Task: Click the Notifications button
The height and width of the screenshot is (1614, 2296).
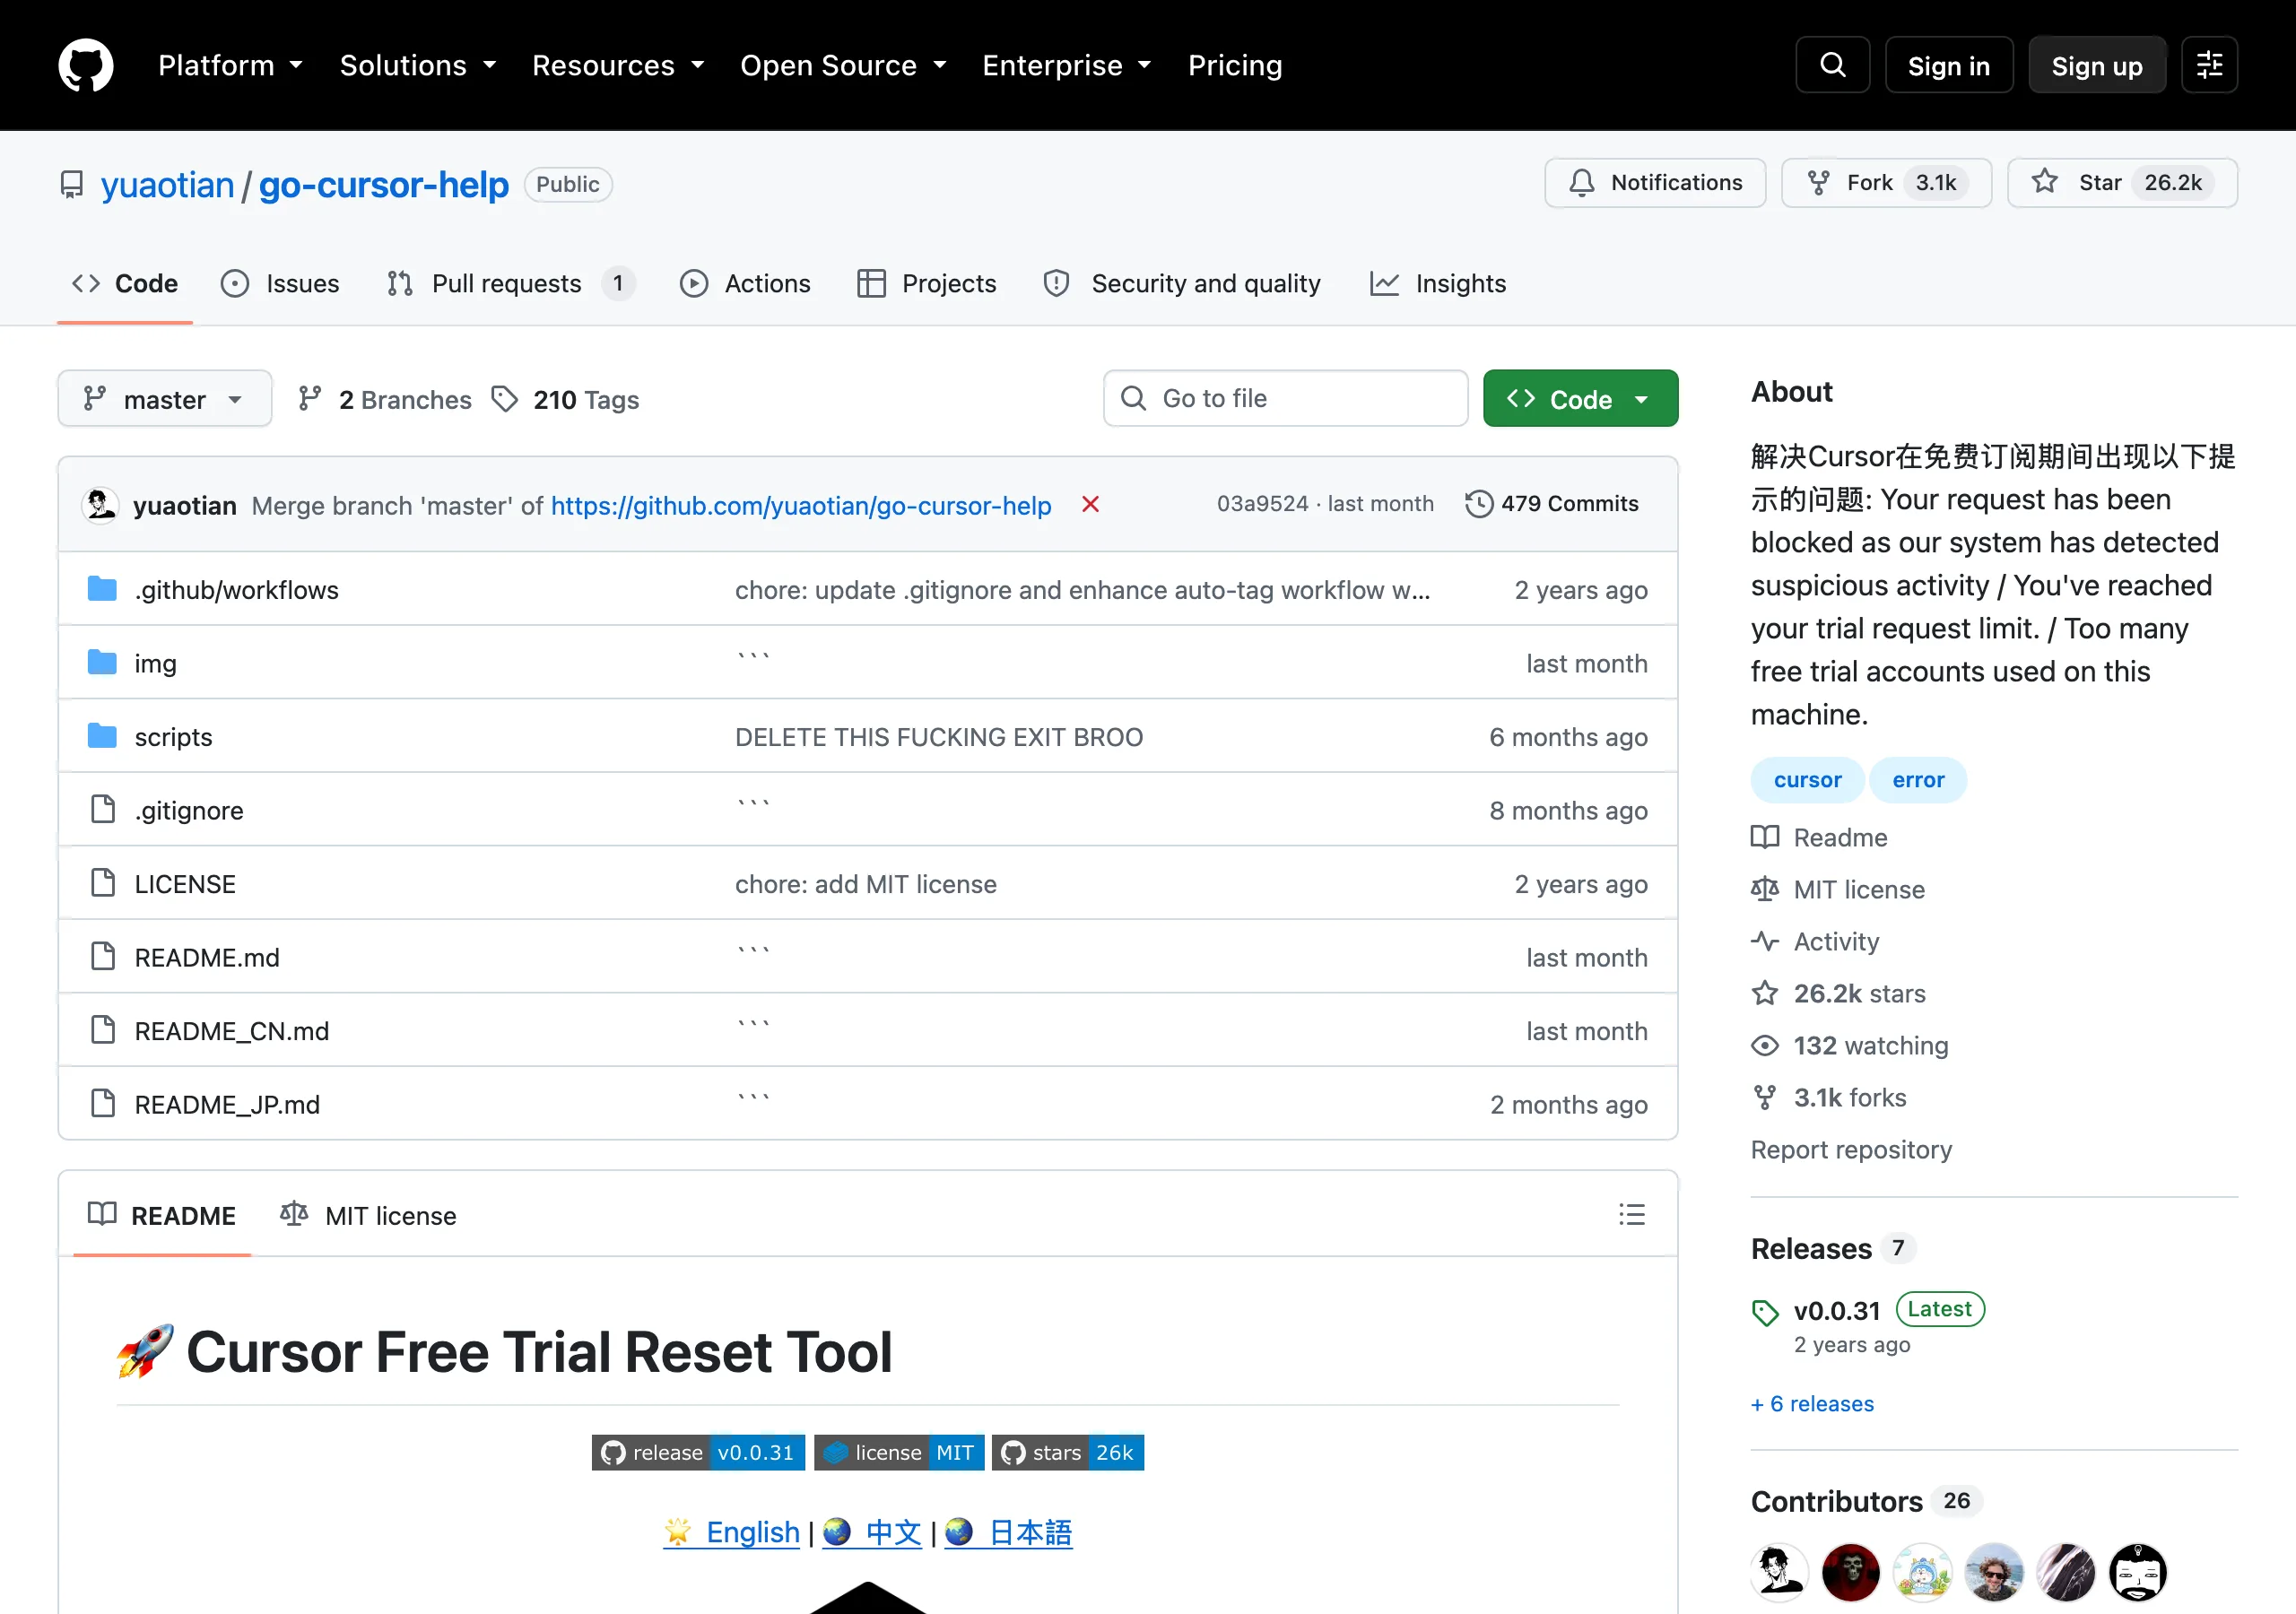Action: click(x=1655, y=183)
